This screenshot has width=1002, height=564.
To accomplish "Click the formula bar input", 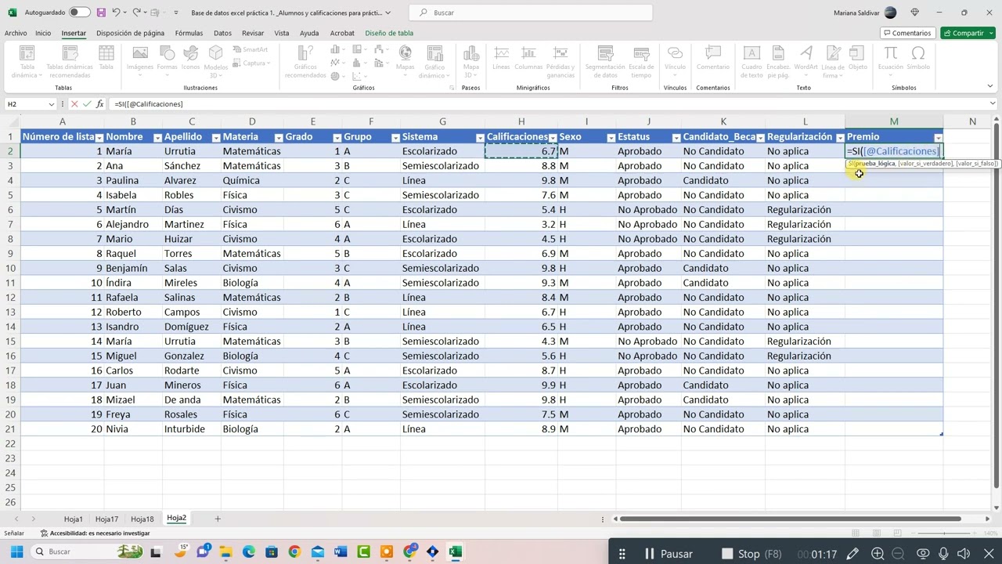I will click(548, 103).
